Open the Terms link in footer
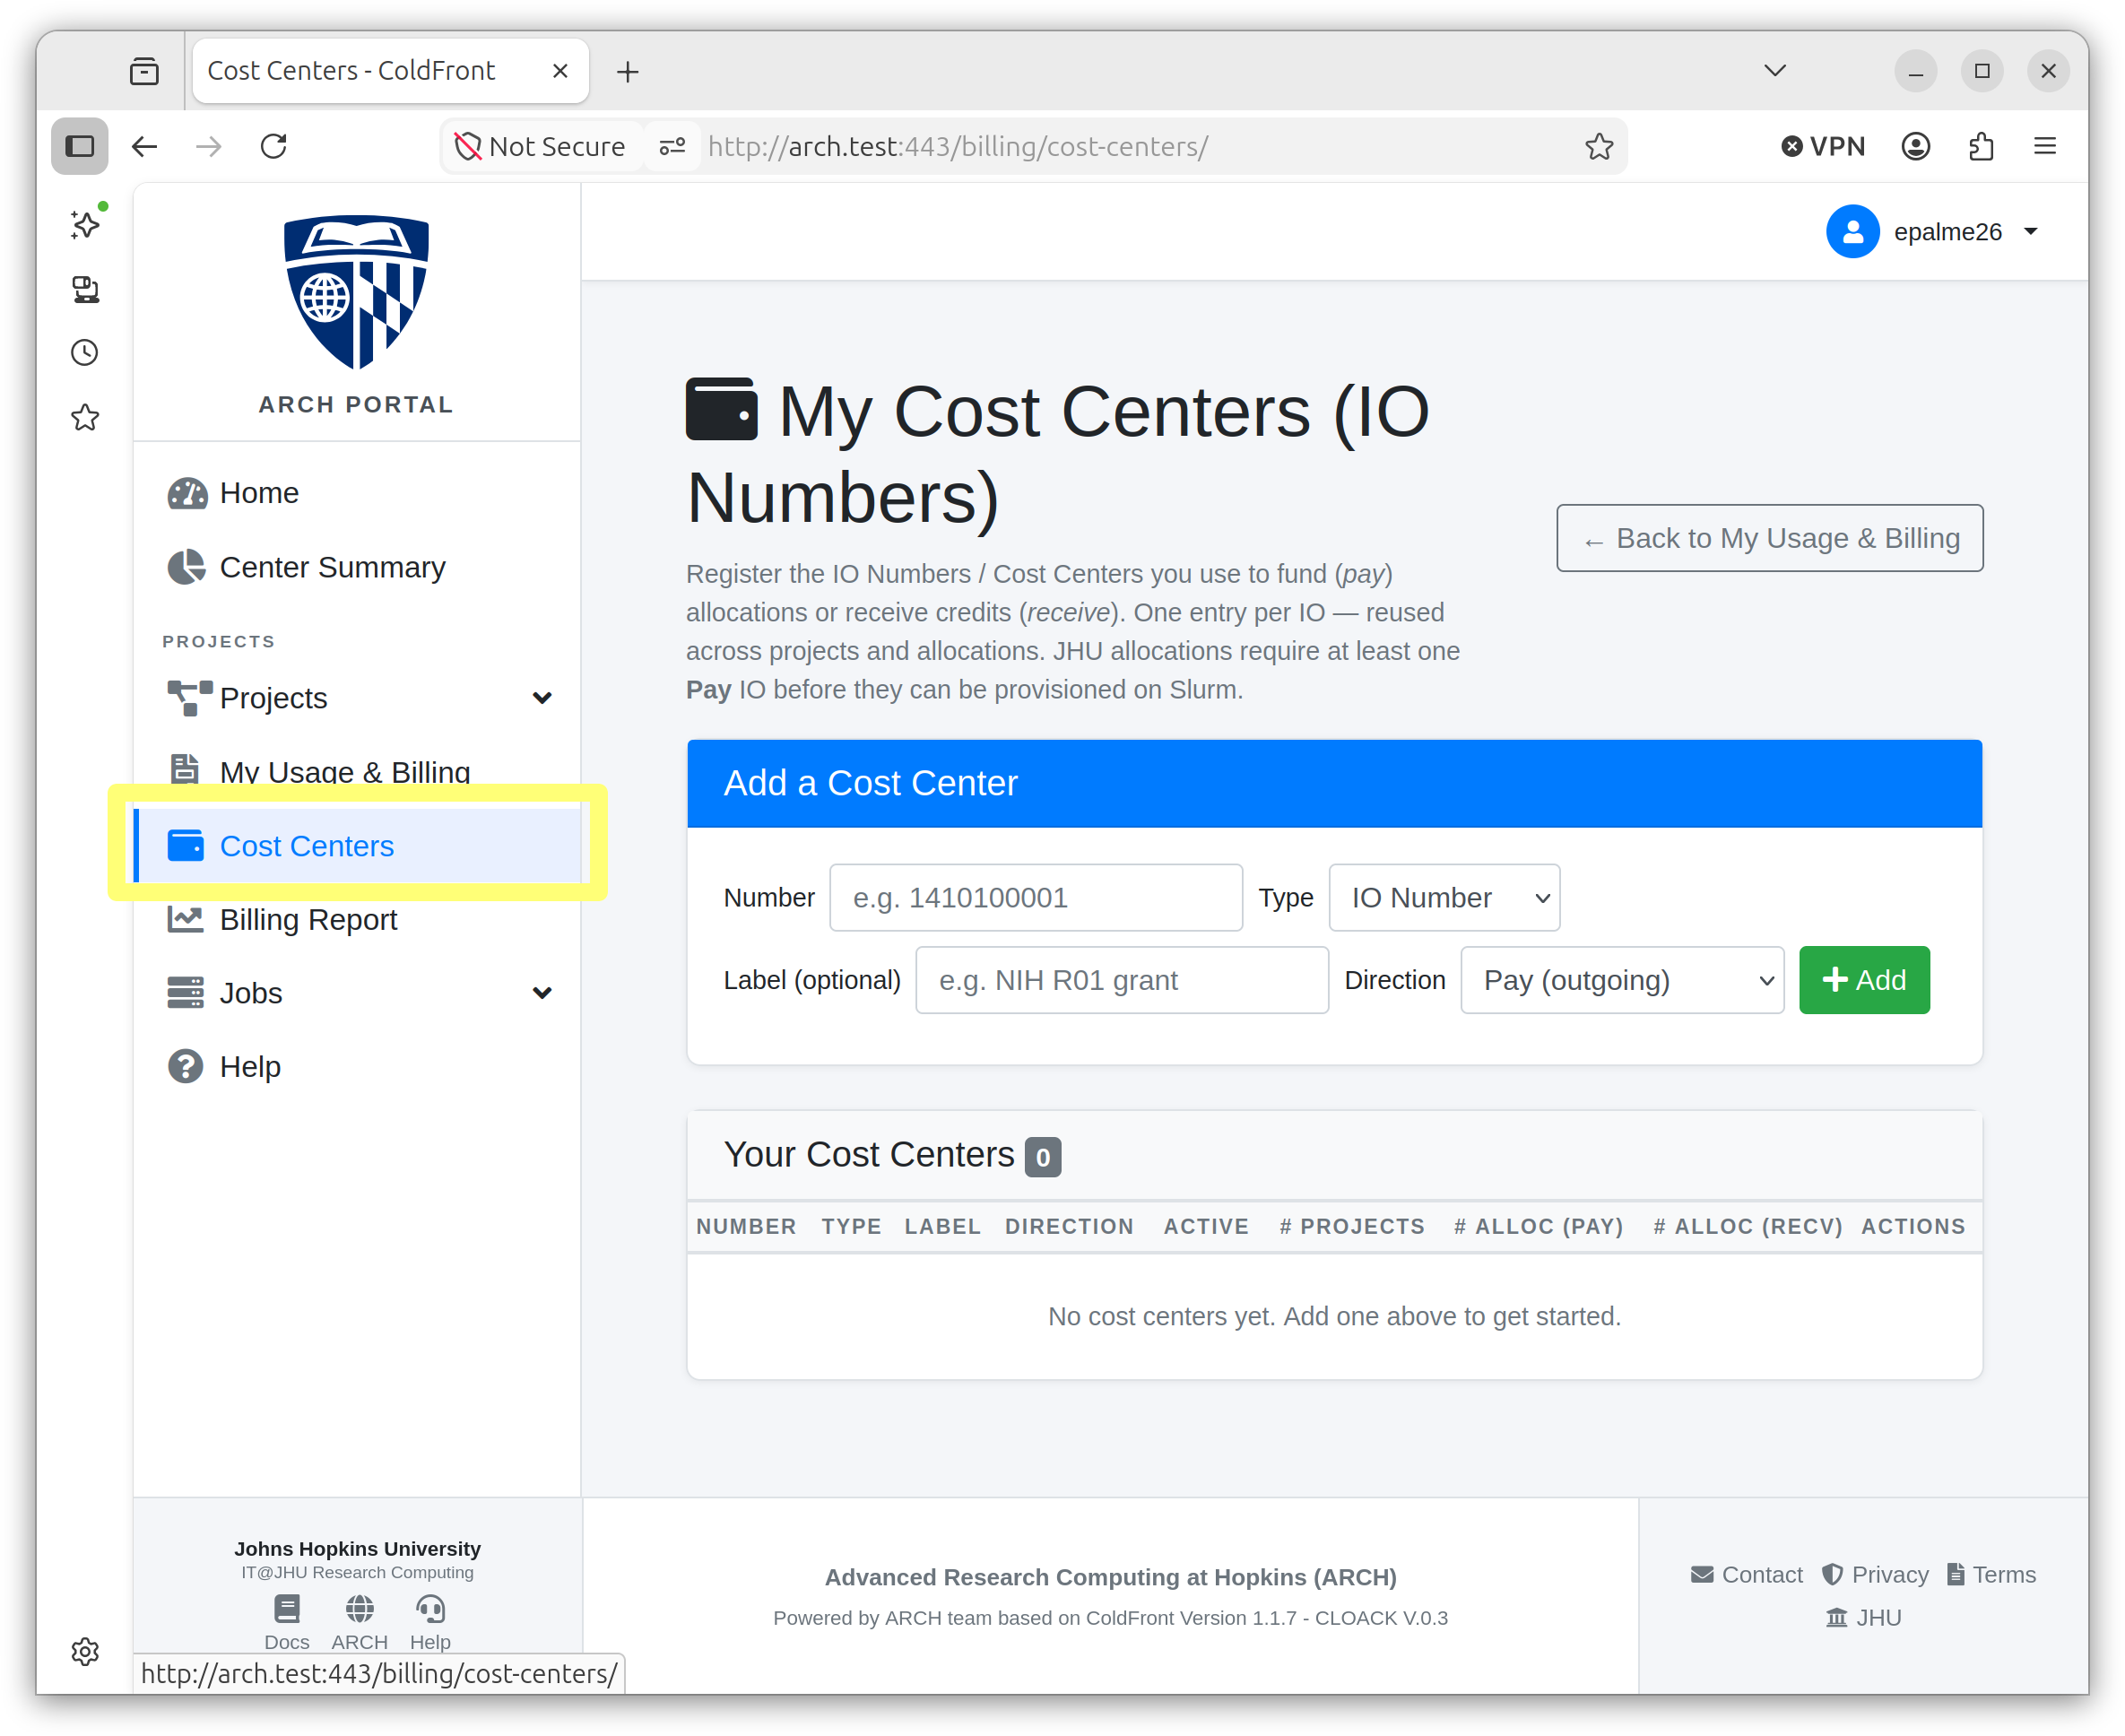Viewport: 2125px width, 1736px height. [1991, 1575]
